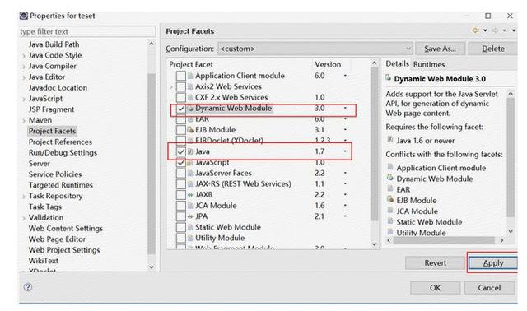Expand the Java Compiler tree node

pos(24,67)
